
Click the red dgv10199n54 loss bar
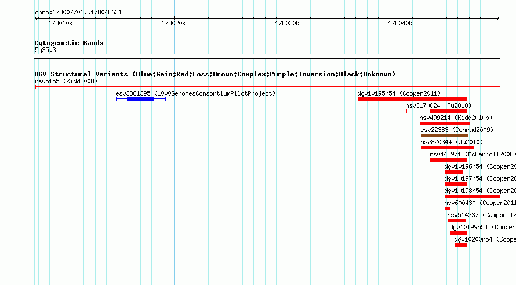pos(459,233)
